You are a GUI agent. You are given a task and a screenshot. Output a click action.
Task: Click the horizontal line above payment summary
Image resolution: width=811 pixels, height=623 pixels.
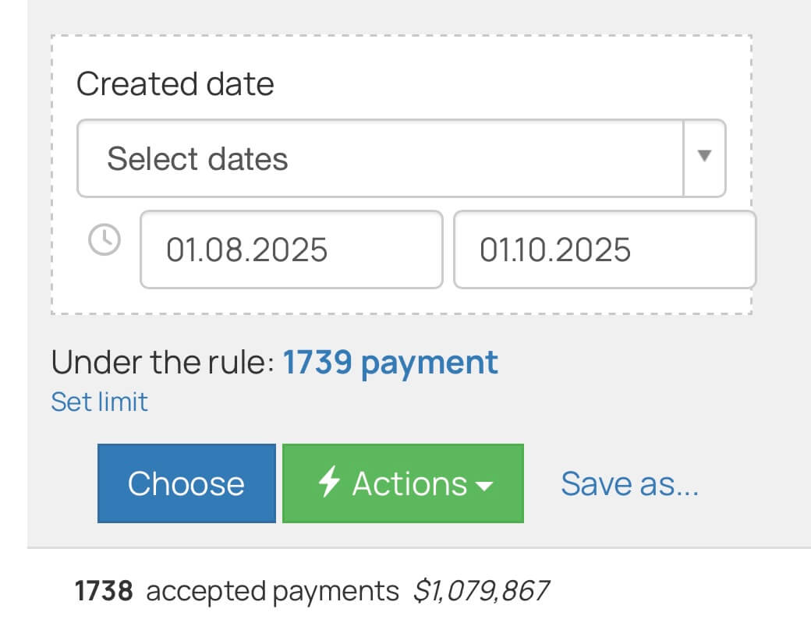click(419, 547)
